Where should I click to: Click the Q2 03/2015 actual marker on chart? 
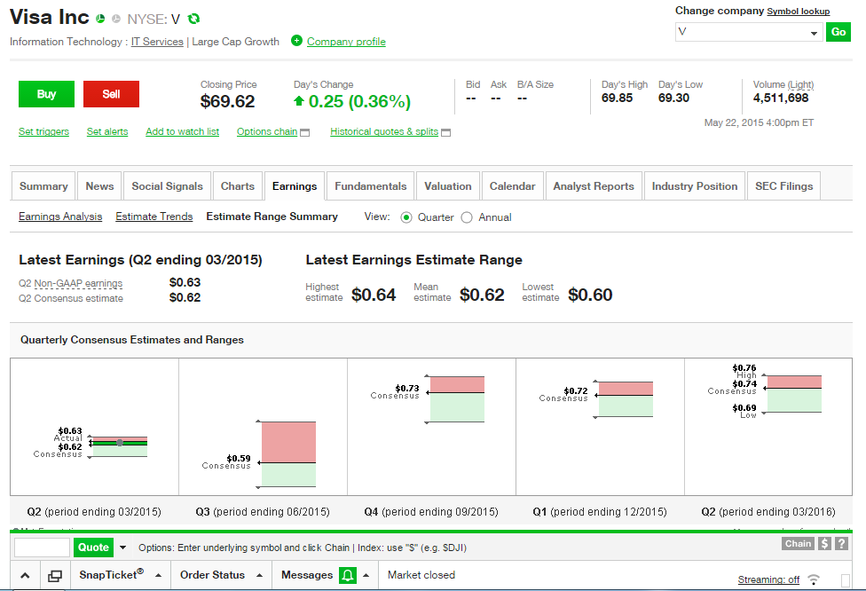coord(119,443)
